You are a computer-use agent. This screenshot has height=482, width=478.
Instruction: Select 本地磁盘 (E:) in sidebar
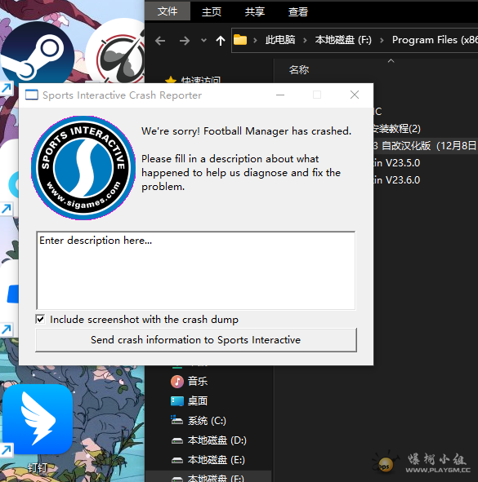[217, 460]
